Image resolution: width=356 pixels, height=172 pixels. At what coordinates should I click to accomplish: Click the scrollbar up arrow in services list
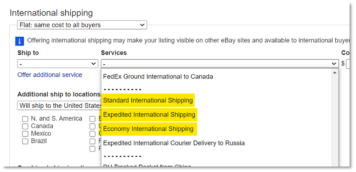[x=334, y=73]
